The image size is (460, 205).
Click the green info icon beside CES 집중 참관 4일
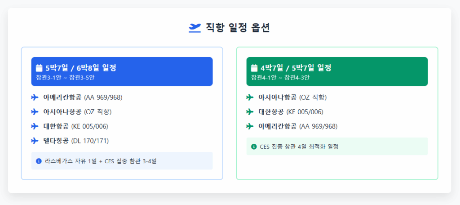coord(254,147)
